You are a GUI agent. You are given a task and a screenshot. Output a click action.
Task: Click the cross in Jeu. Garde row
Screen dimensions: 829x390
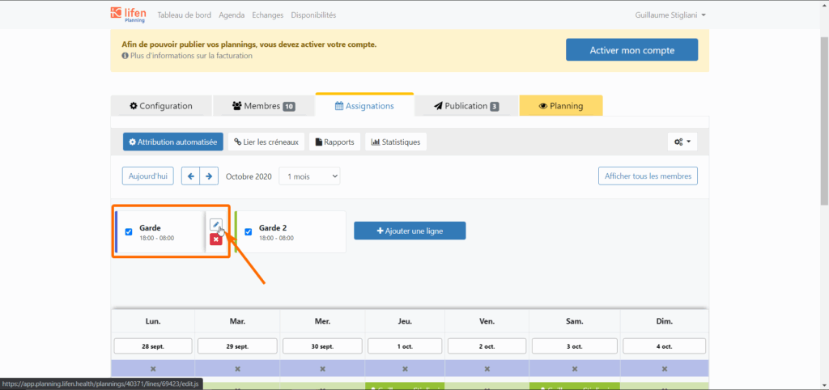(405, 368)
